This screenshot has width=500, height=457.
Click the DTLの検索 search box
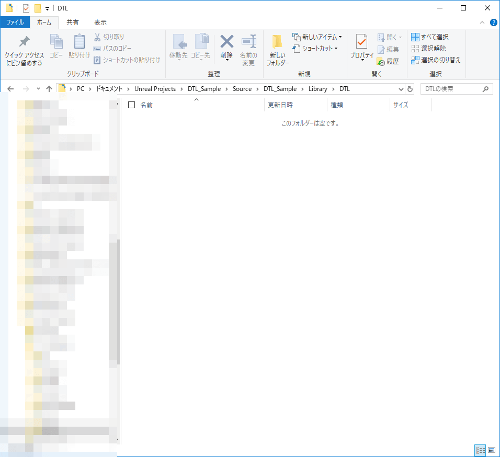[452, 89]
